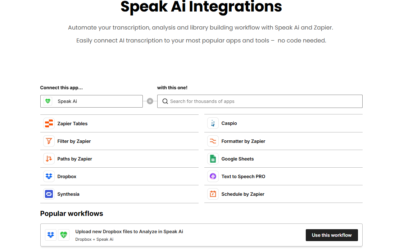Click the Formatter by Zapier icon
413x249 pixels.
213,141
